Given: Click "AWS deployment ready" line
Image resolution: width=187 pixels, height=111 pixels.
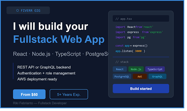Looking at the screenshot, I should (x=37, y=79).
